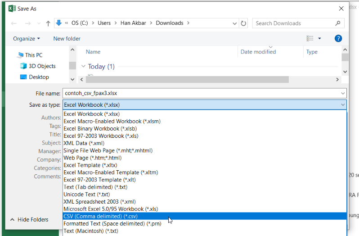Screen dimensions: 359x236
Task: Click the horizontal scrollbar in file list
Action: pos(187,79)
